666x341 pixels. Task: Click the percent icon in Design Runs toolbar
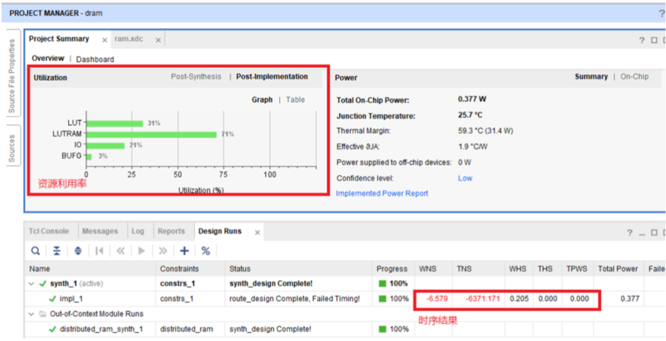click(205, 251)
